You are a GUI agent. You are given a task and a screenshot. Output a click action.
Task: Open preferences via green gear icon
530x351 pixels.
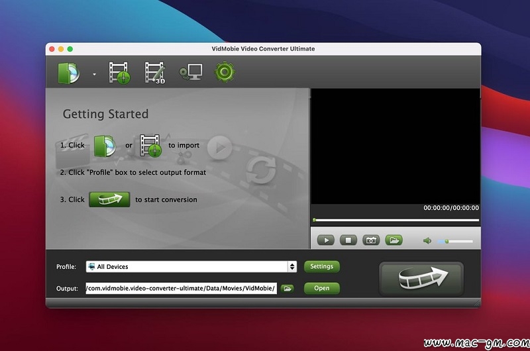pos(225,72)
